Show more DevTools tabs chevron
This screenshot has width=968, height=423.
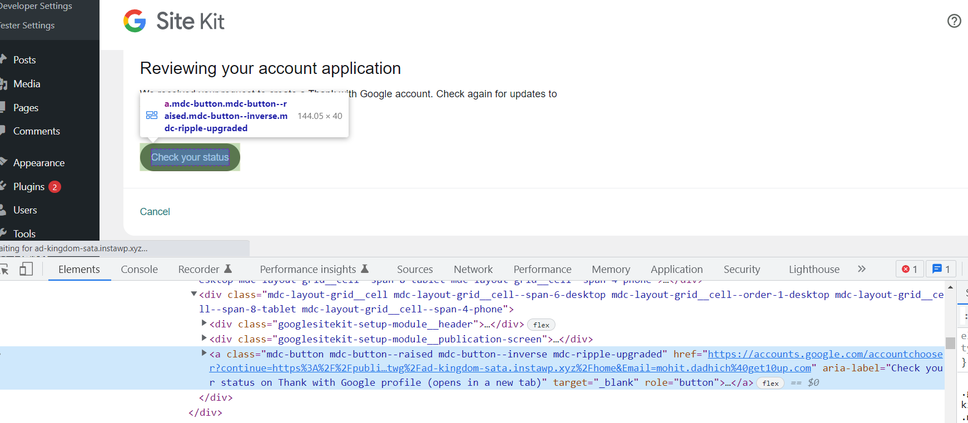pyautogui.click(x=862, y=269)
